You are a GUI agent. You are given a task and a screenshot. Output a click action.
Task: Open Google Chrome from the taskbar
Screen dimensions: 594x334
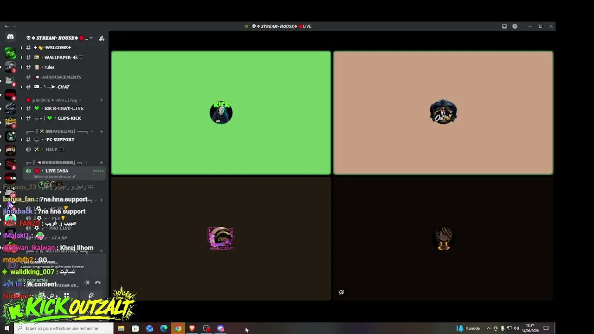pos(178,328)
